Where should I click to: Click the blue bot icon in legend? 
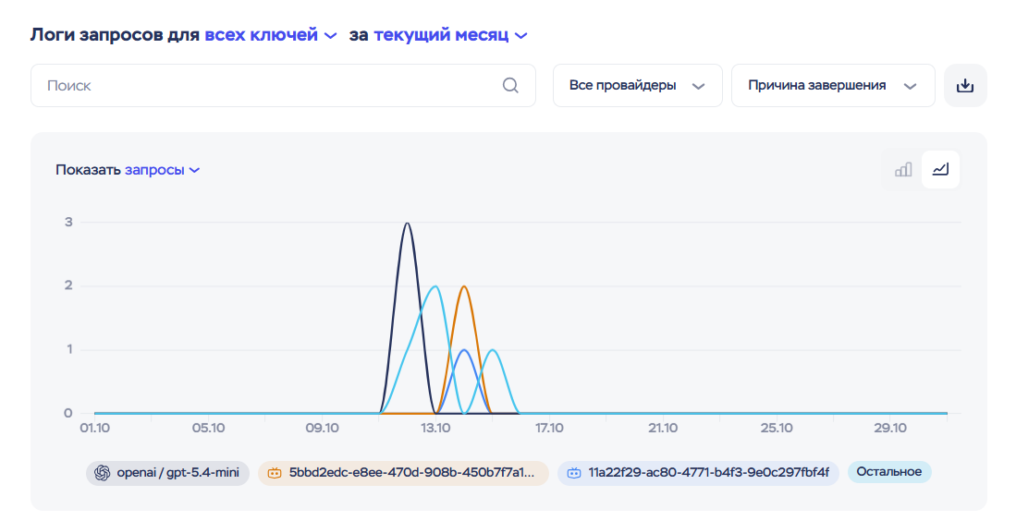click(x=574, y=473)
